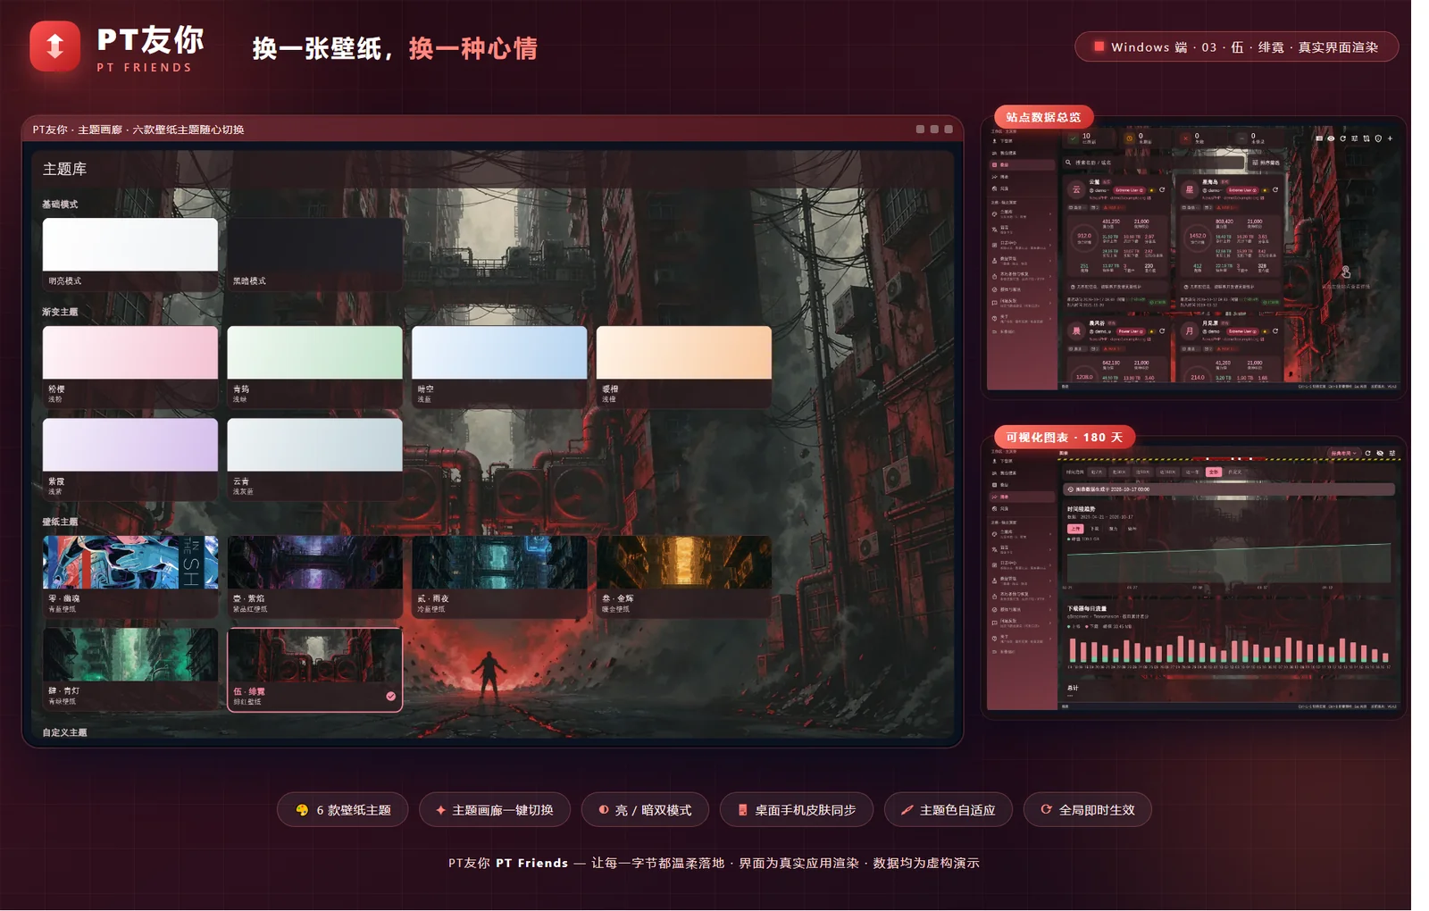This screenshot has width=1429, height=911.
Task: Click the 桌面手机皮肤同步 pill
Action: coord(797,810)
